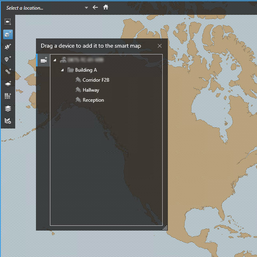Click the select multiple cameras tool

pos(8,22)
